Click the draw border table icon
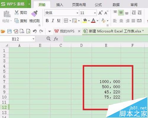 point(75,21)
